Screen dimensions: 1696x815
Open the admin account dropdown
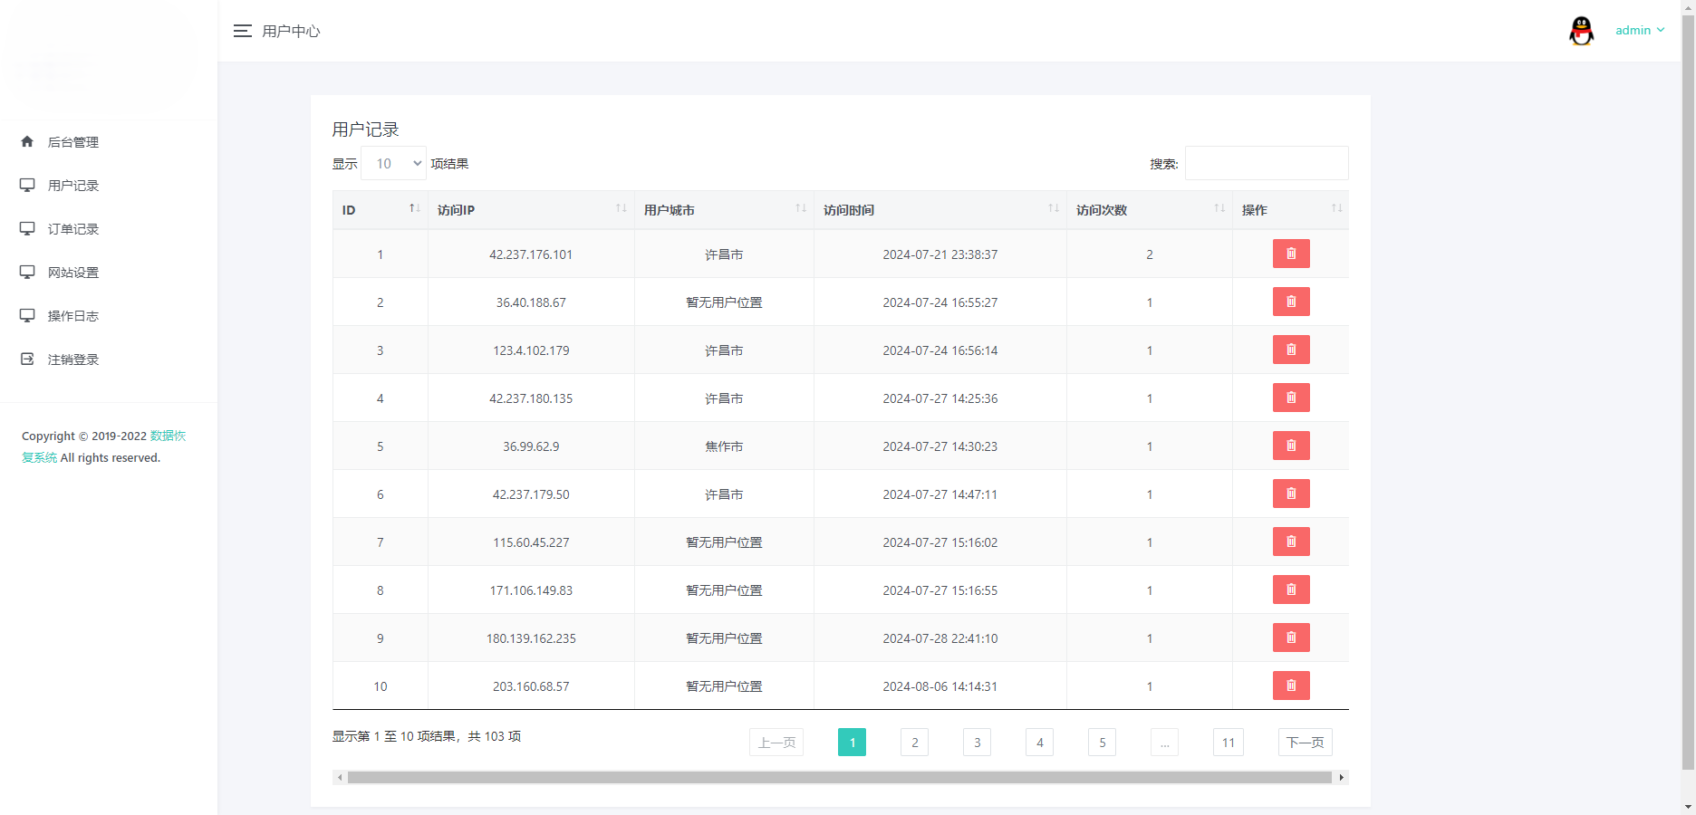pyautogui.click(x=1640, y=30)
